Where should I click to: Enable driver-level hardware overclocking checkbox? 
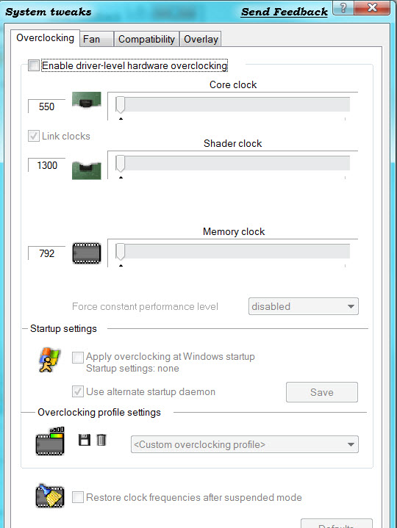click(34, 65)
